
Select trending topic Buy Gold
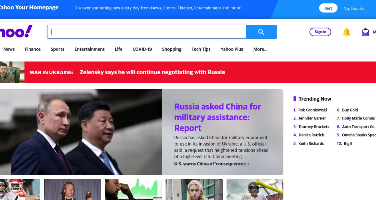350,110
